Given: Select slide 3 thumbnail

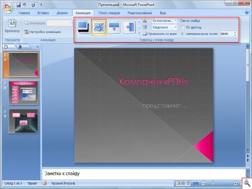Looking at the screenshot, I should [23, 121].
